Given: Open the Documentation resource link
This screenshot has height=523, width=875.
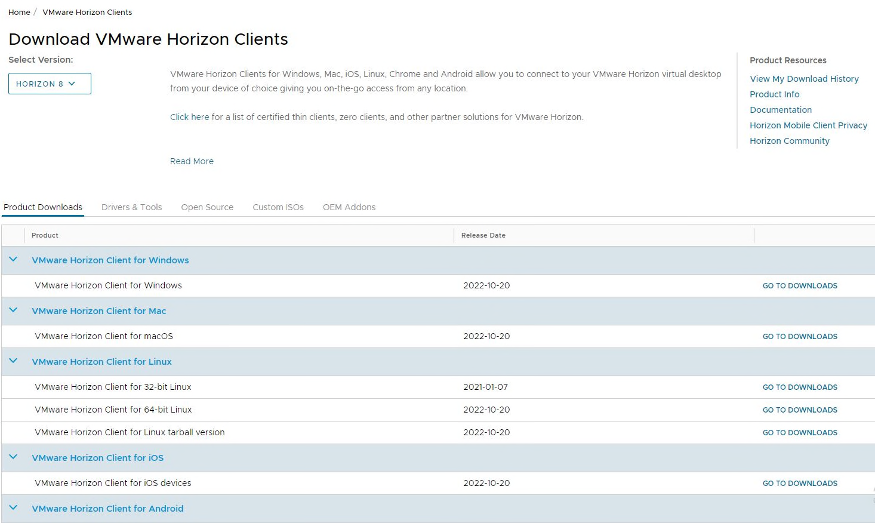Looking at the screenshot, I should [781, 110].
